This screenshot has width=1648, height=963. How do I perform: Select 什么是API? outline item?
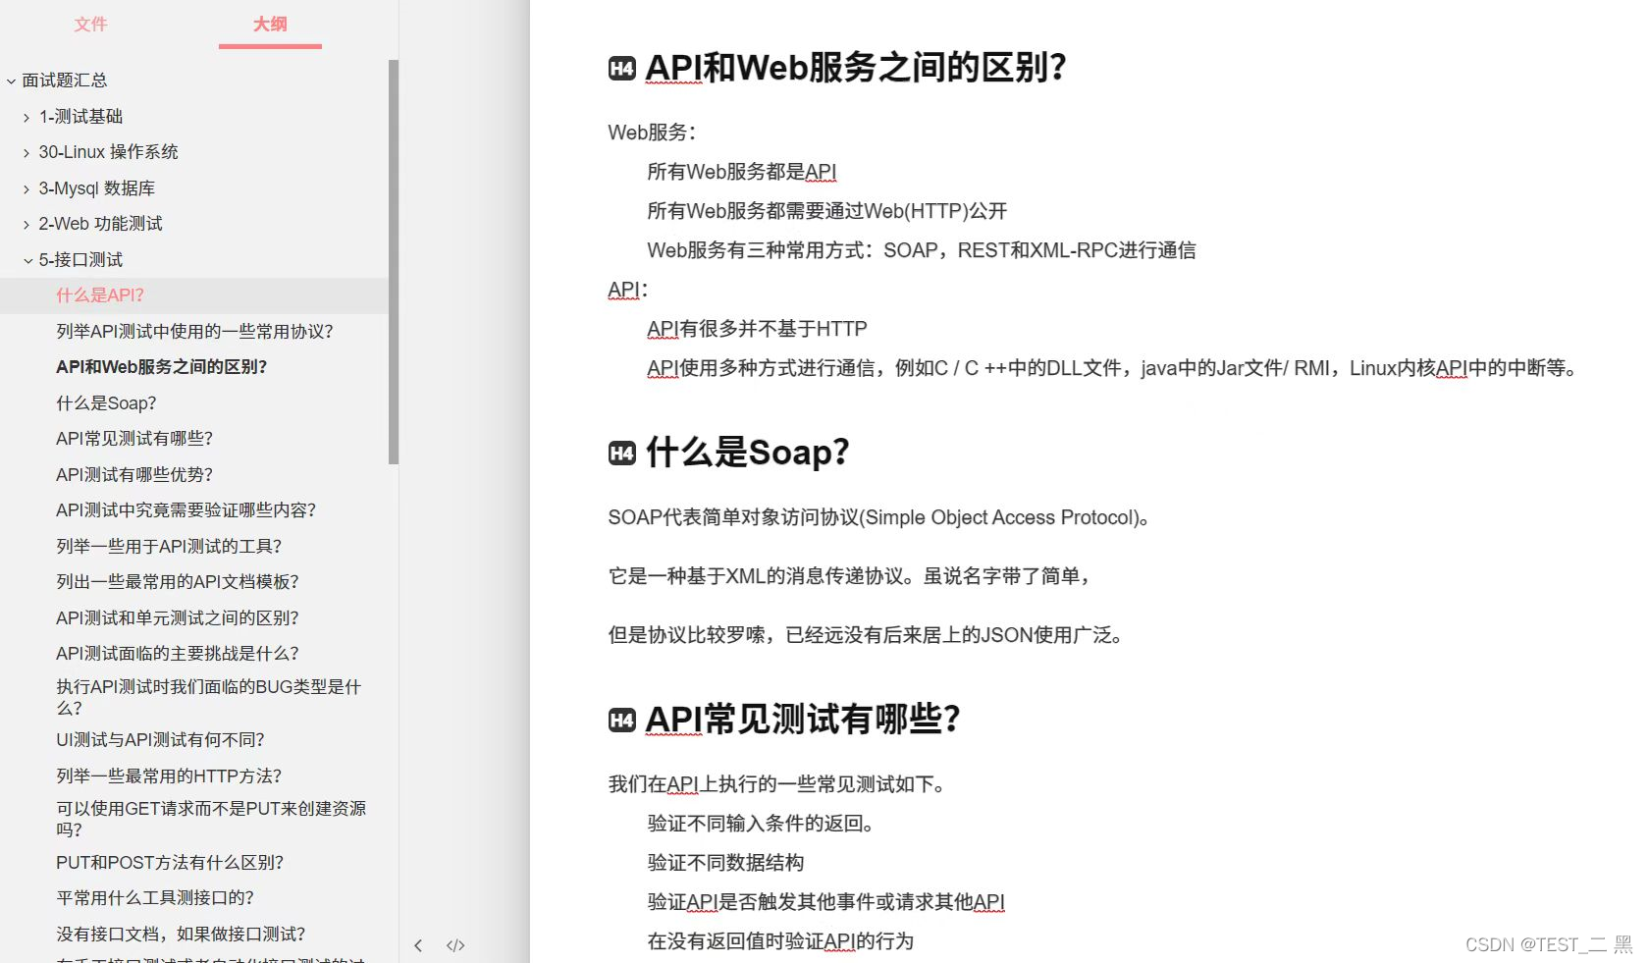coord(100,295)
